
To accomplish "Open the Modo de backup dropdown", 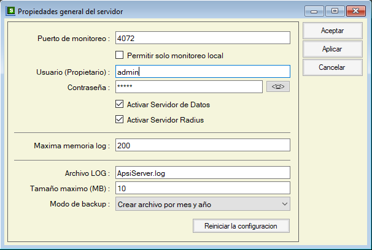I will pos(202,204).
